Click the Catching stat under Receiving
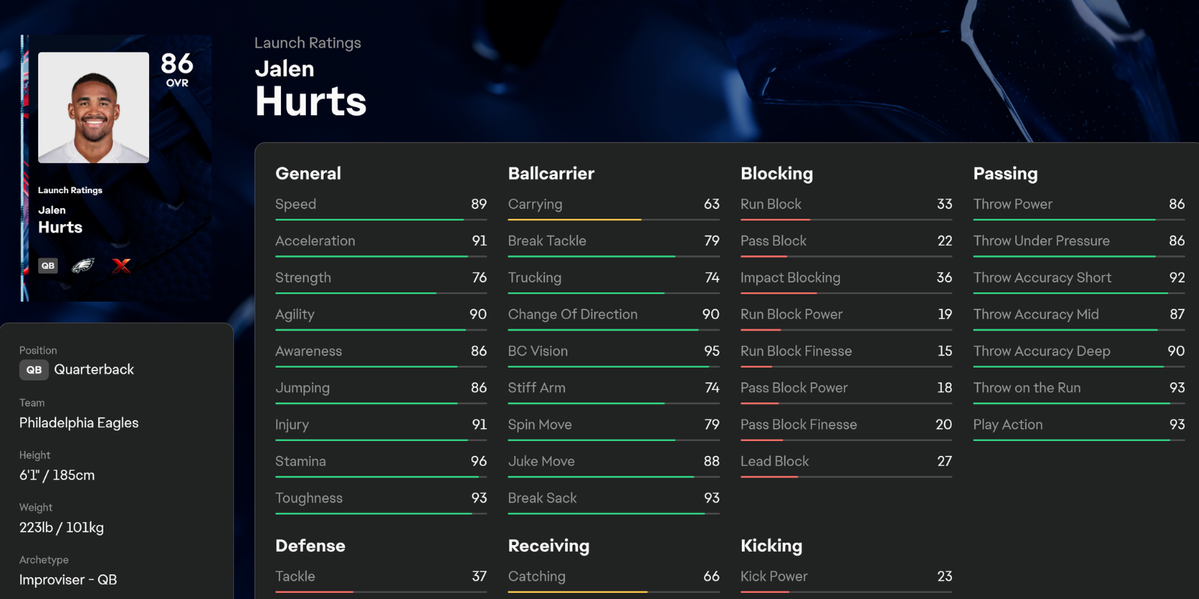This screenshot has width=1199, height=599. coord(613,577)
